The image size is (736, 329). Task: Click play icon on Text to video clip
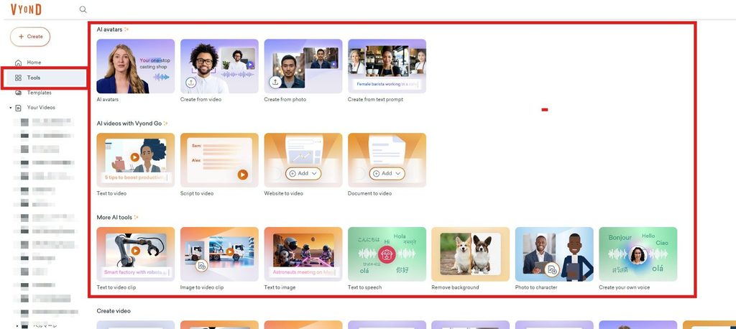pyautogui.click(x=136, y=251)
